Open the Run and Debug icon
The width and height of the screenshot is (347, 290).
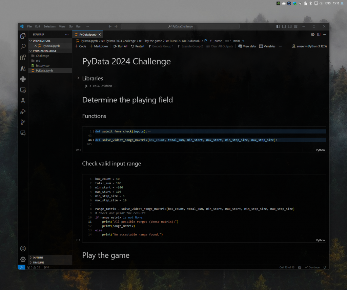coord(23,111)
